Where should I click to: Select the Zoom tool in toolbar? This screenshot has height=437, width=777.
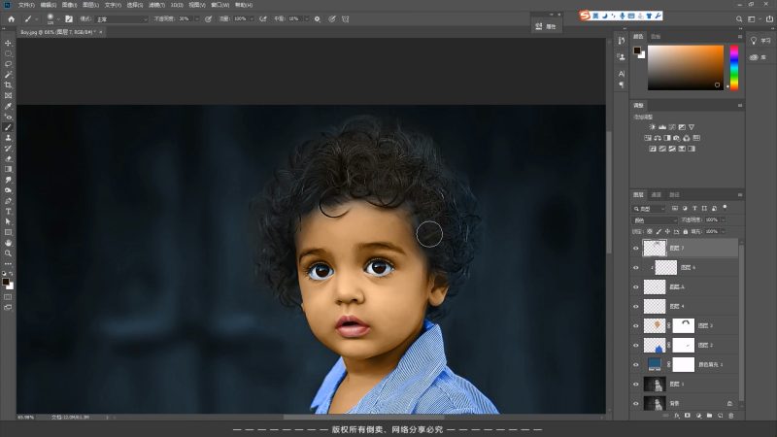tap(9, 252)
